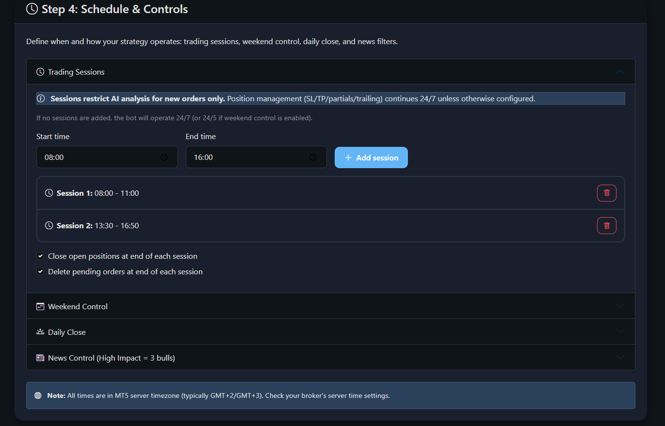This screenshot has height=426, width=665.
Task: Click the clock icon beside Session 1
Action: point(49,193)
